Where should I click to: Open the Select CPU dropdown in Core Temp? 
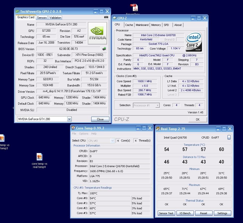coord(112,141)
